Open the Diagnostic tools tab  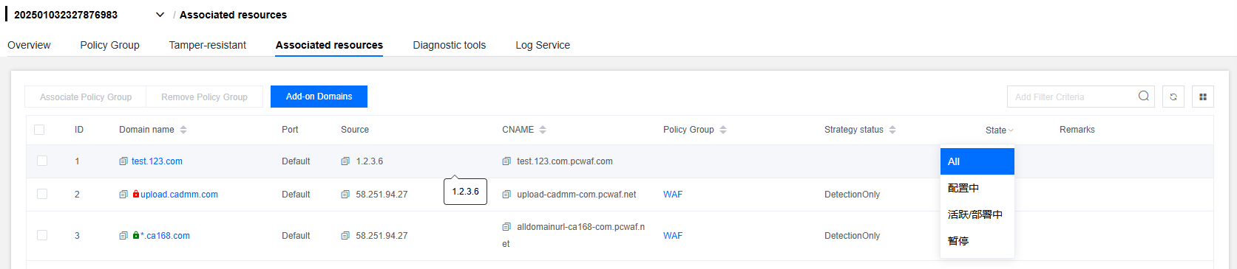tap(450, 45)
